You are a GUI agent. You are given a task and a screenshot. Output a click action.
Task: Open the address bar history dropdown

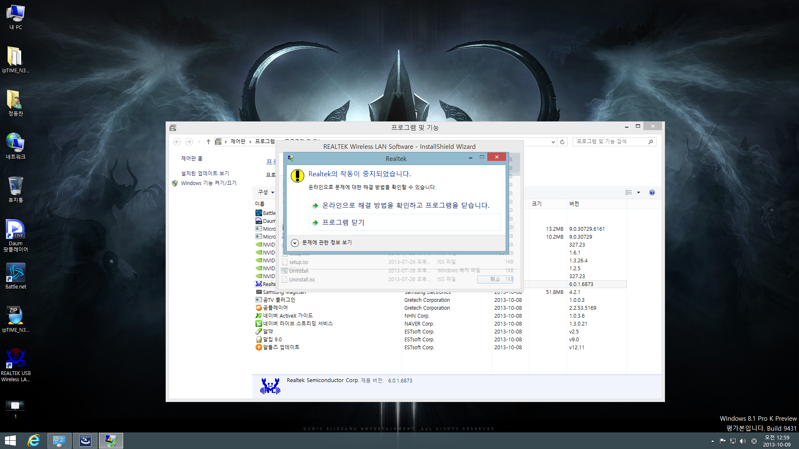tap(553, 142)
